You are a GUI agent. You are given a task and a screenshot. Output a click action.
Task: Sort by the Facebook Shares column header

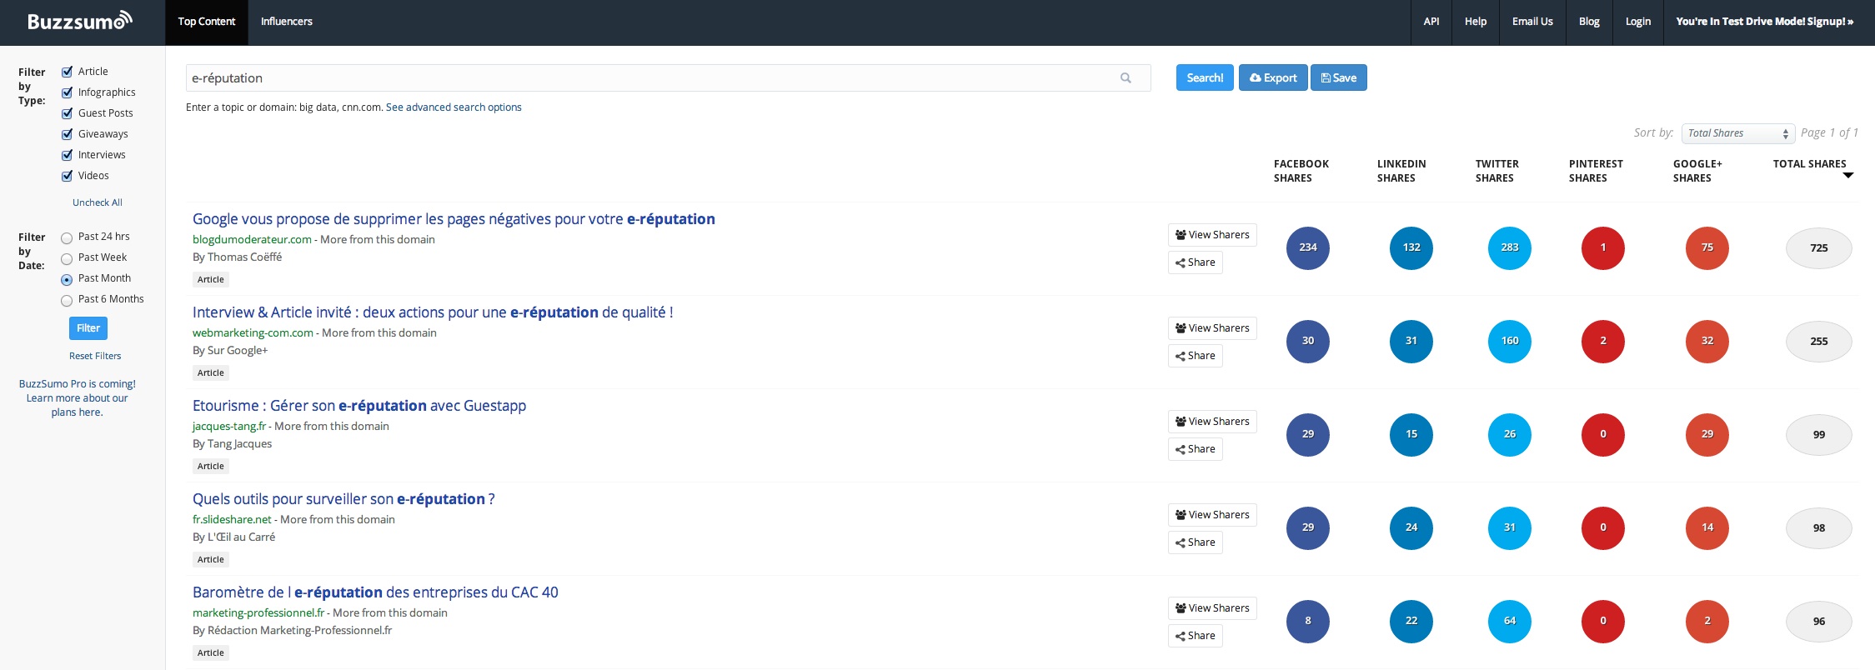point(1301,171)
